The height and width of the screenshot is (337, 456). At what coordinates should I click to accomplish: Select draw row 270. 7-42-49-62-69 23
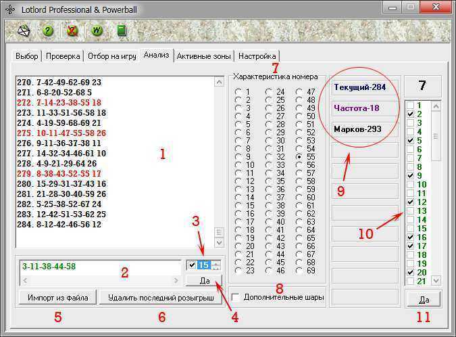coord(59,83)
